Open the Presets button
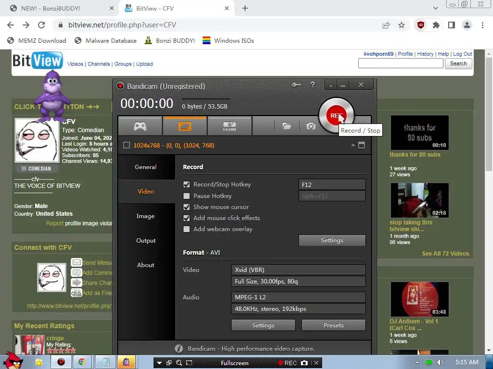Screen dimensions: 493x369 coord(333,325)
